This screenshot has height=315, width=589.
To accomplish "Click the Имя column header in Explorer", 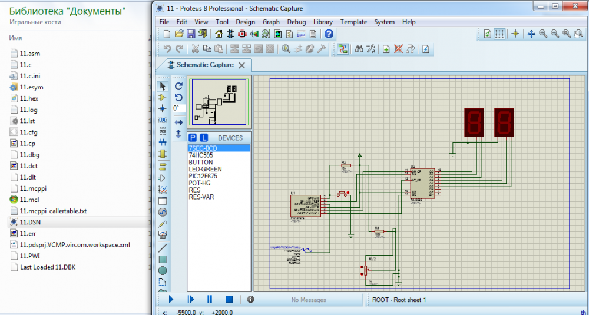I will tap(16, 38).
